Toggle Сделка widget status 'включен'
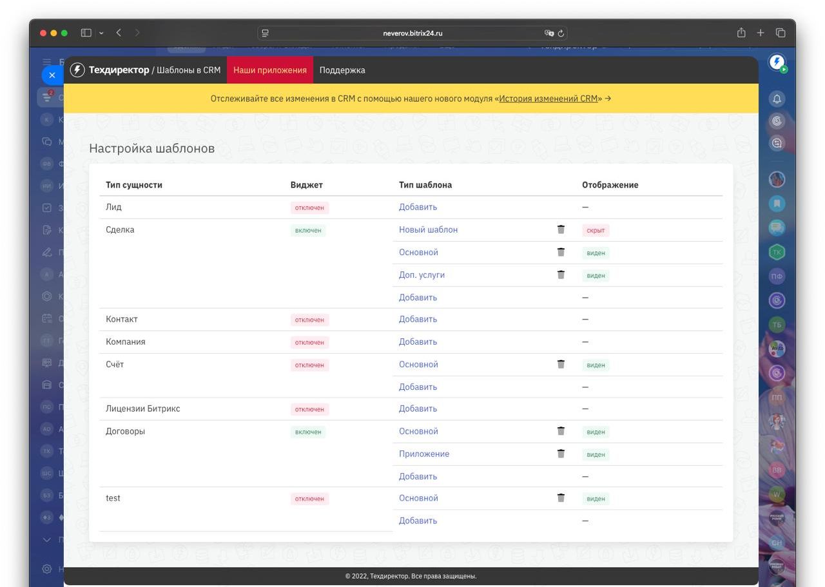This screenshot has height=587, width=825. click(x=308, y=231)
